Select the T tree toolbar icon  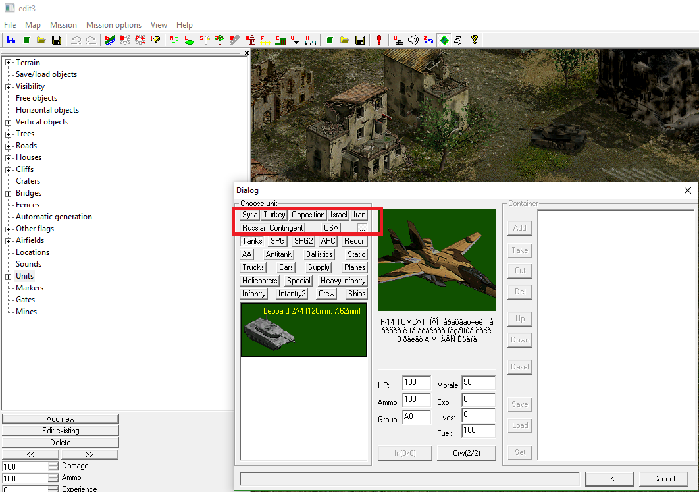click(219, 40)
